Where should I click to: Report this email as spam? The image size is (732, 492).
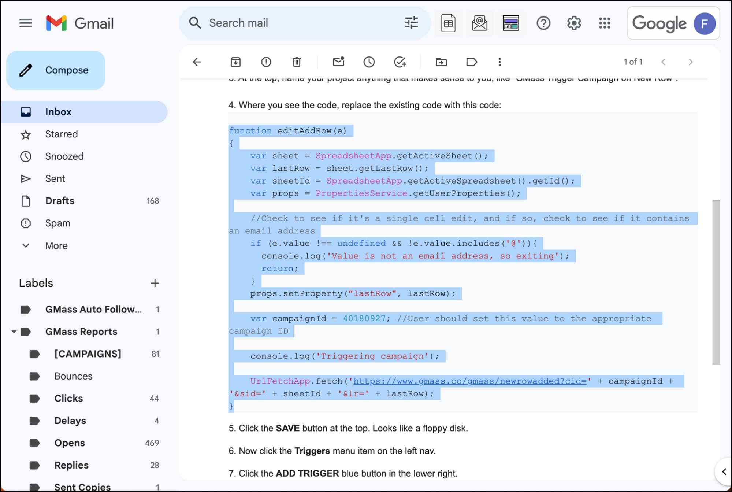click(x=266, y=62)
